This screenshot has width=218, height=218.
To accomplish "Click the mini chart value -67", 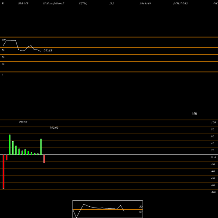I will point(140,212).
